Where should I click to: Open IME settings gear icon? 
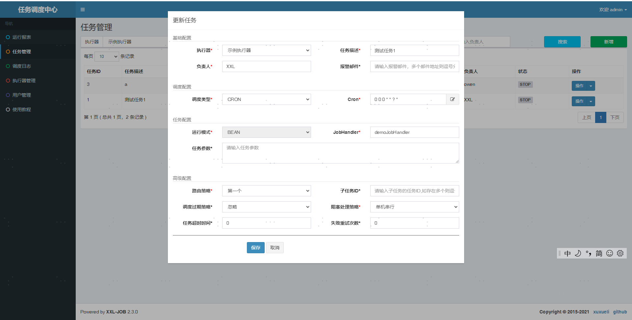(x=620, y=253)
